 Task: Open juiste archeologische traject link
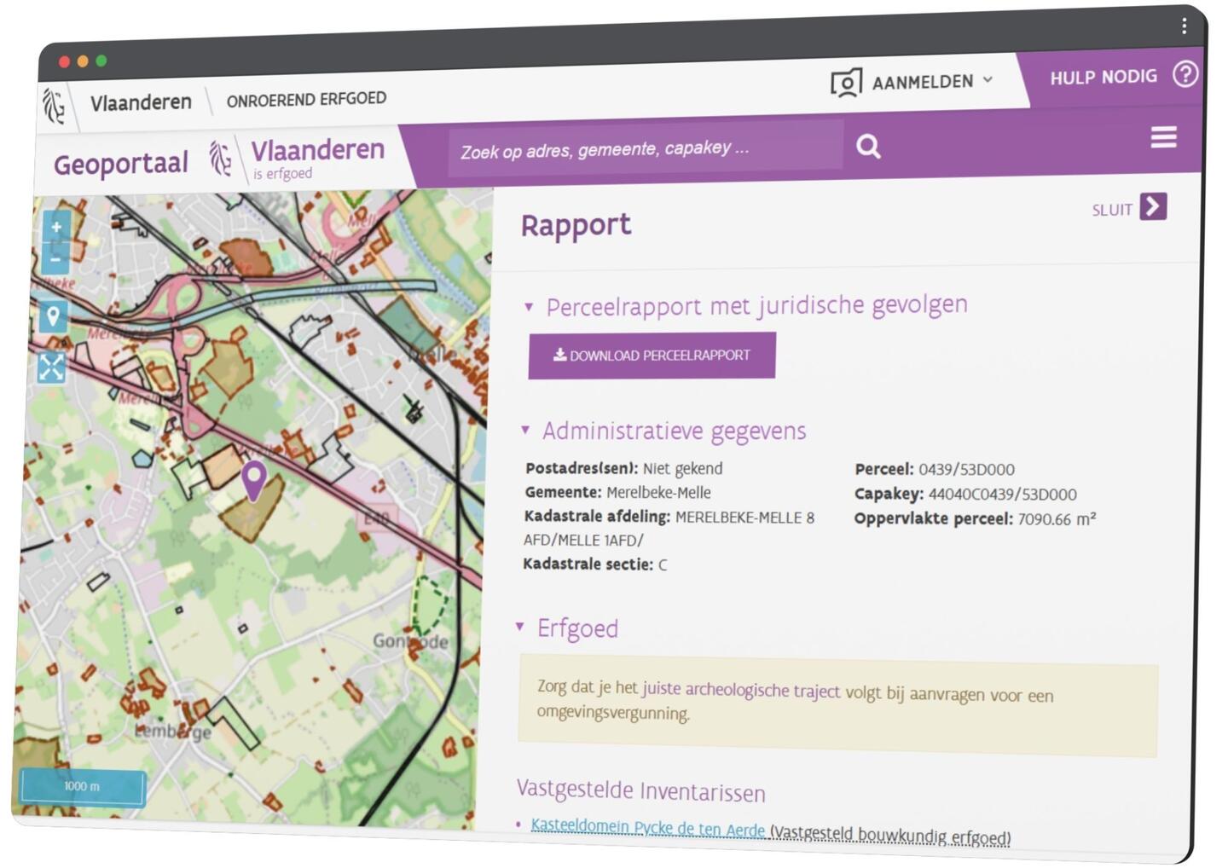pos(741,690)
